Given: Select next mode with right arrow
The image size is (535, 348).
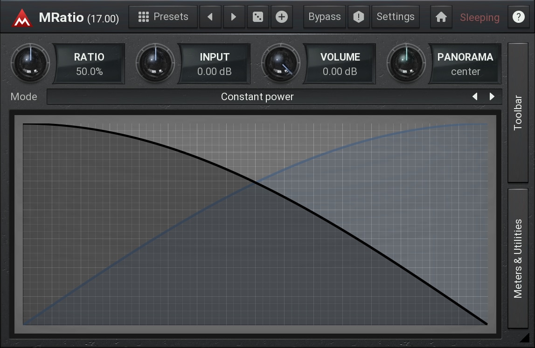Looking at the screenshot, I should pyautogui.click(x=492, y=97).
